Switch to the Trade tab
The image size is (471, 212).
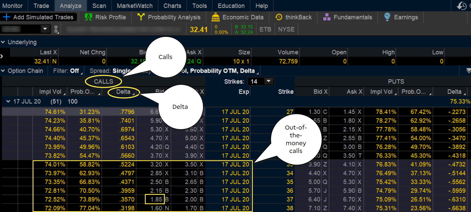(41, 6)
